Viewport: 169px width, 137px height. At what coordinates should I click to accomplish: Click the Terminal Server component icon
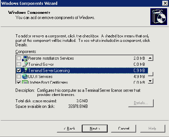pos(25,64)
